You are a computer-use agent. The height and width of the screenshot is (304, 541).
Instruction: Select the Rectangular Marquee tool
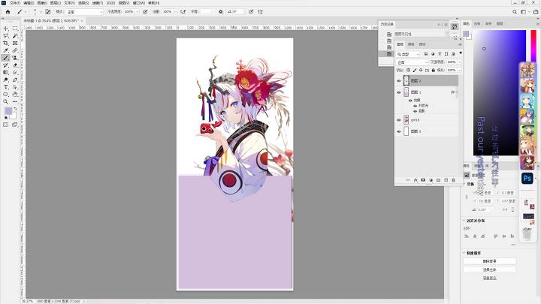15,29
